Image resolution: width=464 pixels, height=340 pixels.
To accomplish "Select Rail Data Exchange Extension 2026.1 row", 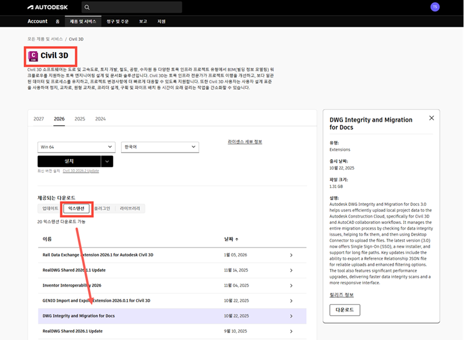I will pyautogui.click(x=172, y=255).
